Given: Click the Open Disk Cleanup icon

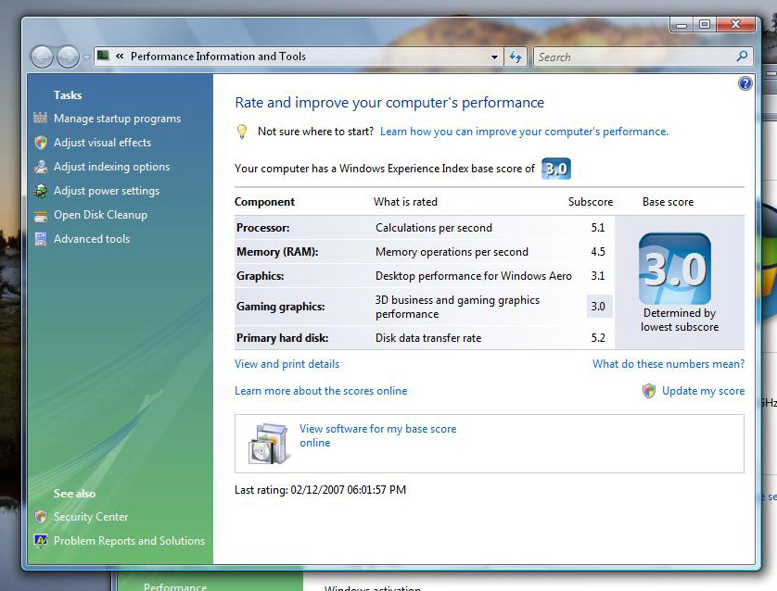Looking at the screenshot, I should (x=41, y=216).
